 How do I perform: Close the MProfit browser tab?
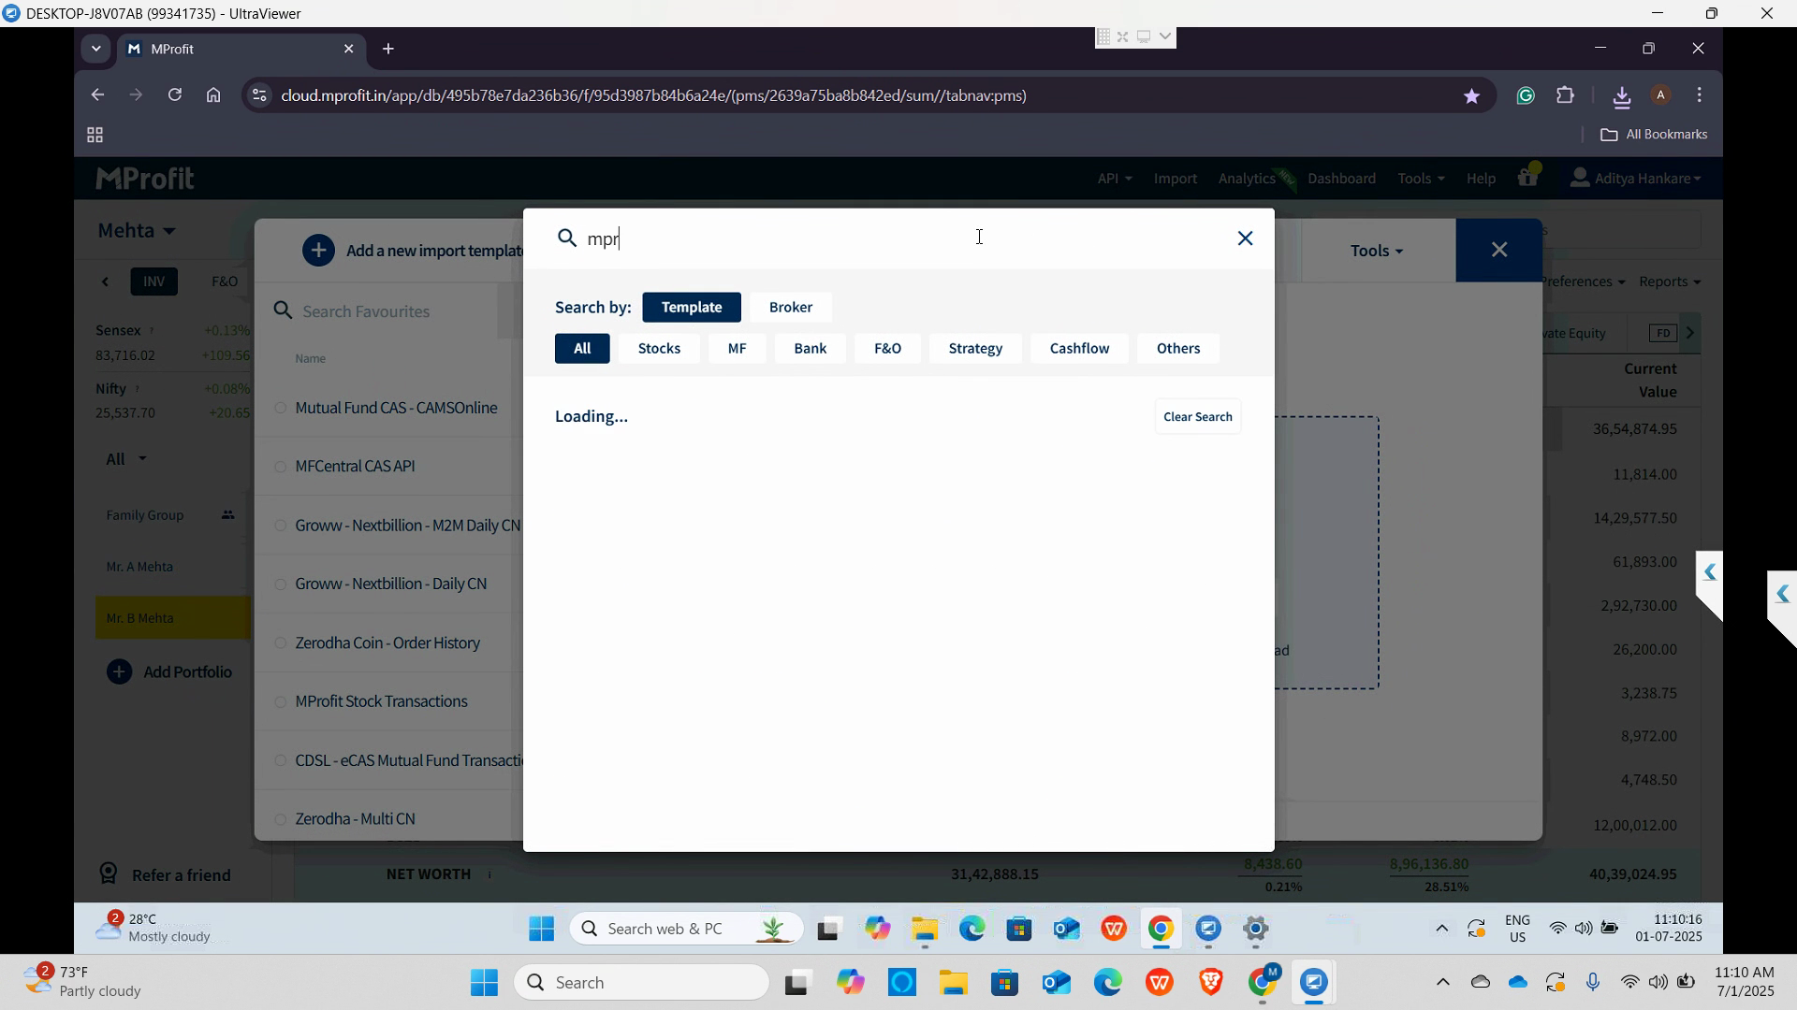tap(349, 49)
